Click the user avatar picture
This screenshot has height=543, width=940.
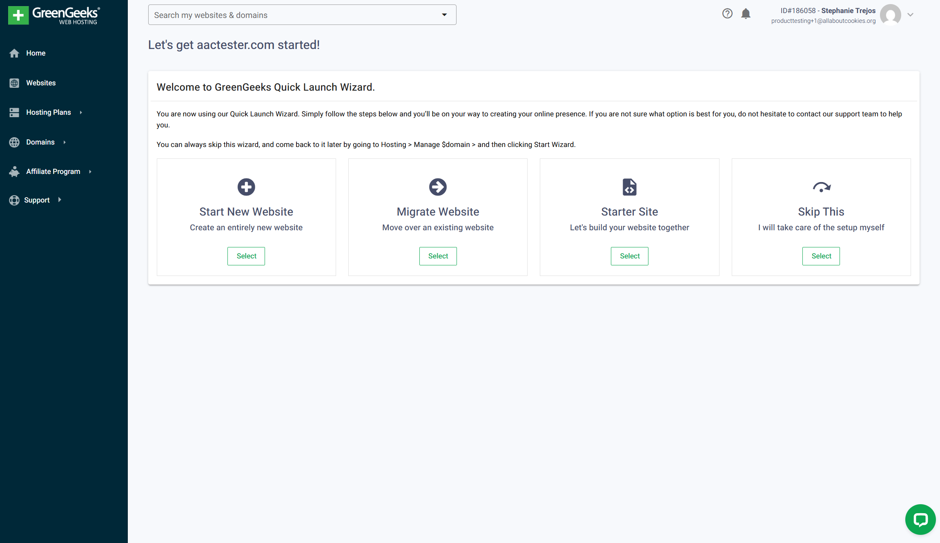[x=890, y=15]
